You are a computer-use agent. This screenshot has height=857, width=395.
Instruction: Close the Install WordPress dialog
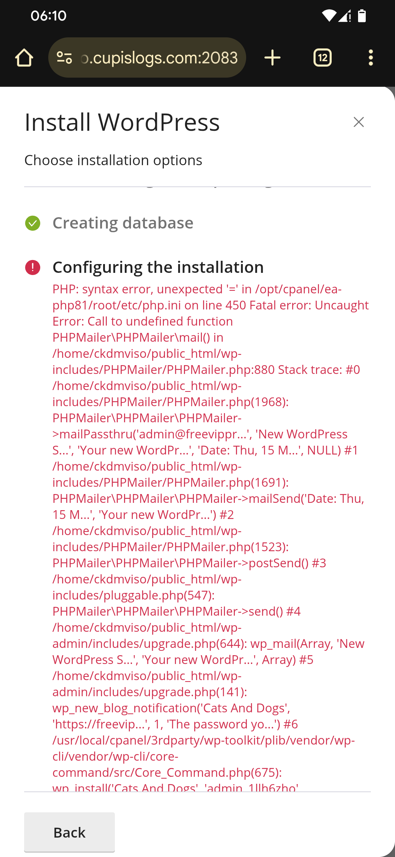tap(359, 122)
